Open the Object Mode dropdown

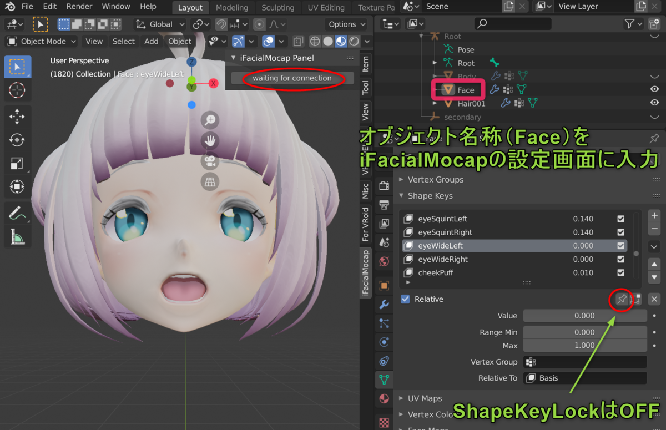(x=42, y=41)
